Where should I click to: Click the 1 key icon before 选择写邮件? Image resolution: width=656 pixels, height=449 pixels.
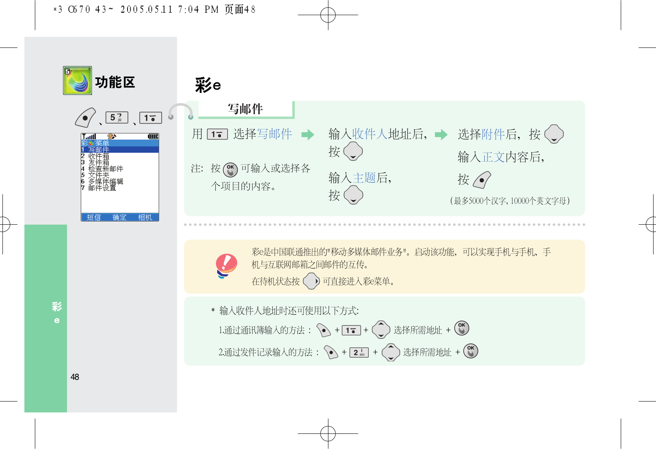[x=217, y=134]
